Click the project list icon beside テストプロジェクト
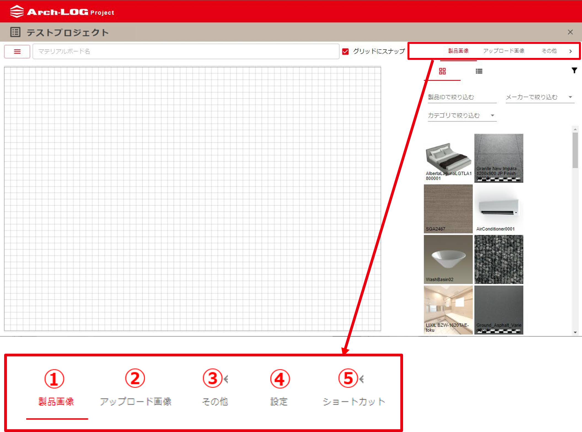582x432 pixels. pos(15,32)
